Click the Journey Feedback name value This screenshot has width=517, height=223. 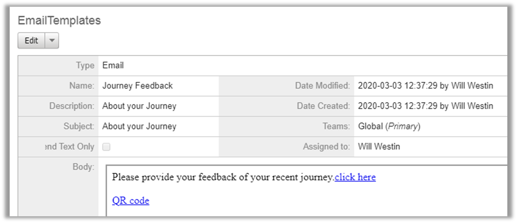click(x=137, y=86)
